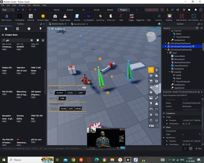Toggle the Toolbox search filter options icon
This screenshot has height=163, width=204.
click(43, 40)
